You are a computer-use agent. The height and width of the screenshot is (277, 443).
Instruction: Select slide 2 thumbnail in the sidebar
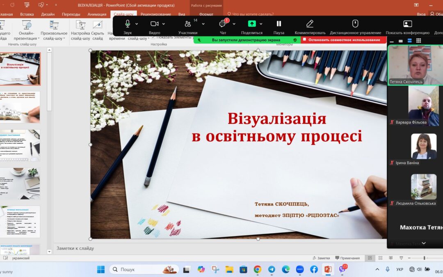click(21, 107)
